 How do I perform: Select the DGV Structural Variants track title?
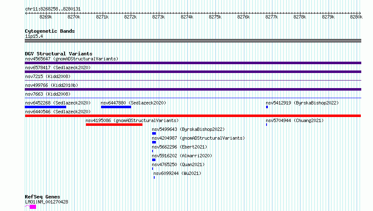click(x=59, y=54)
